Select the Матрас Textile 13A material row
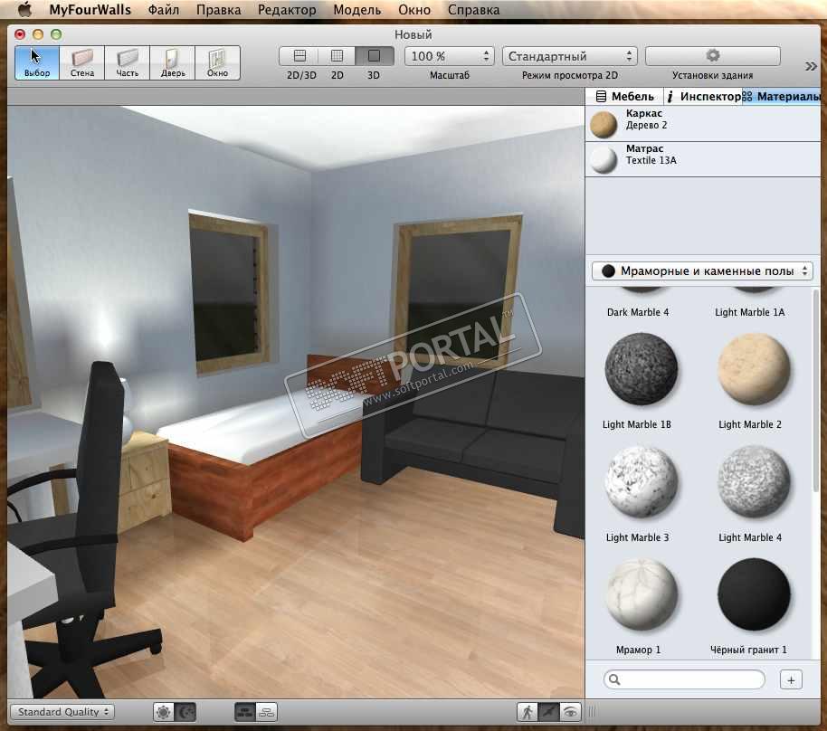This screenshot has height=731, width=827. pos(702,158)
